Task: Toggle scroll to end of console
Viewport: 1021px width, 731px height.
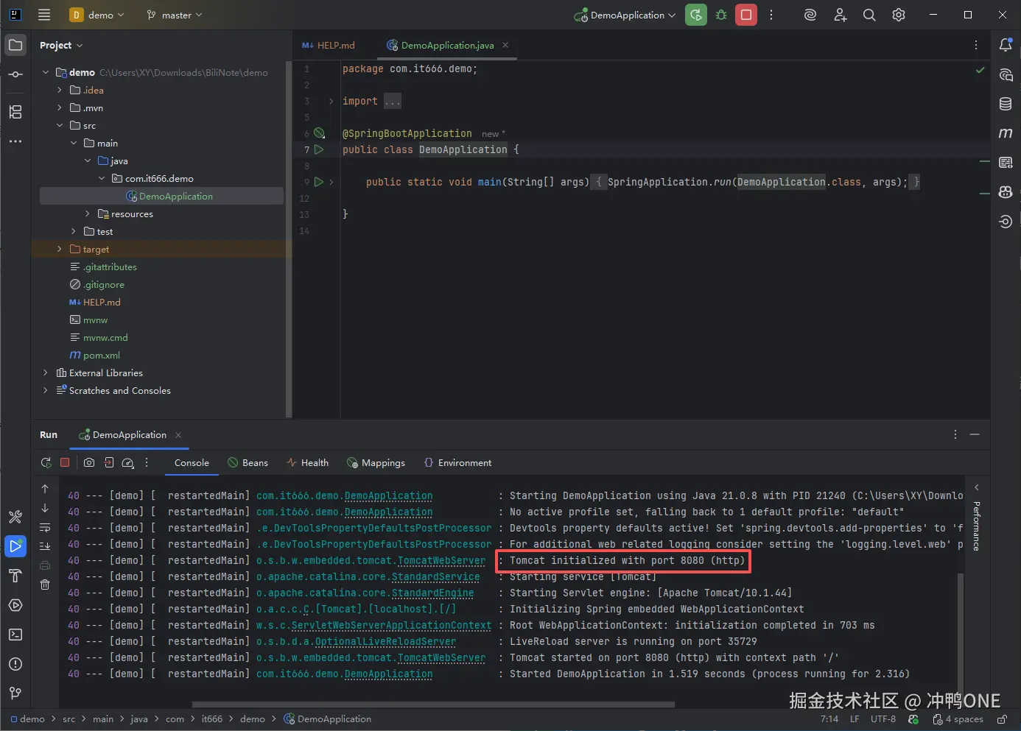Action: [x=45, y=546]
